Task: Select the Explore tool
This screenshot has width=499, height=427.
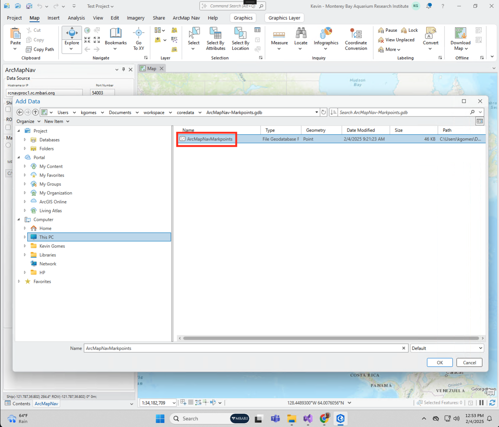Action: tap(71, 37)
